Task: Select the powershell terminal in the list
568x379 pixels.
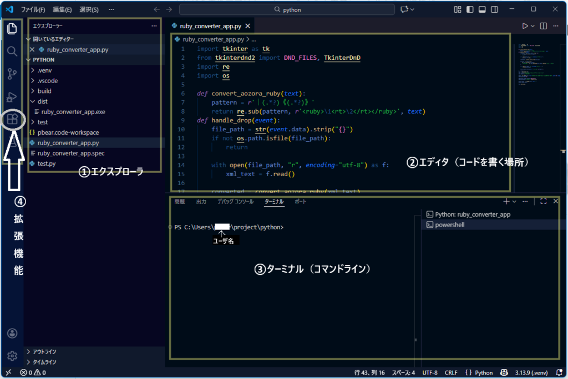Action: point(450,225)
